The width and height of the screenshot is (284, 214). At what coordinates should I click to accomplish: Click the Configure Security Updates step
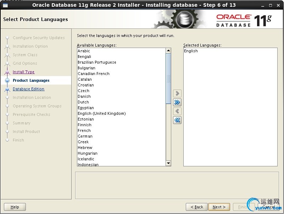coord(39,38)
